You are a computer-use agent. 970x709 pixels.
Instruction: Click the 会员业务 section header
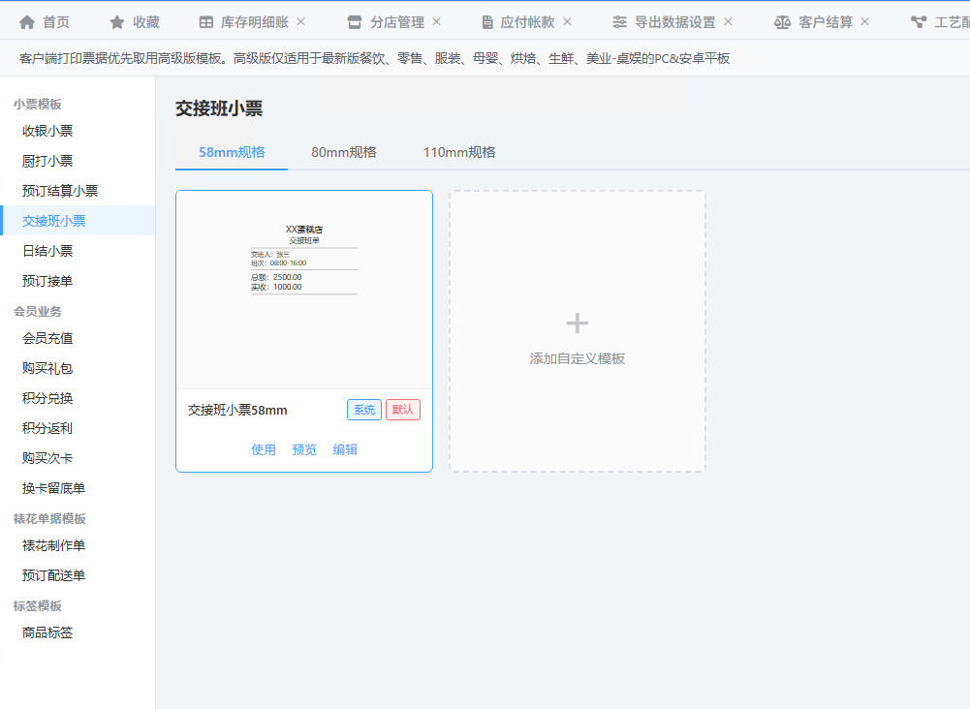click(x=38, y=312)
